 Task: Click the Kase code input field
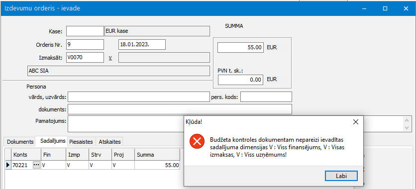click(85, 31)
